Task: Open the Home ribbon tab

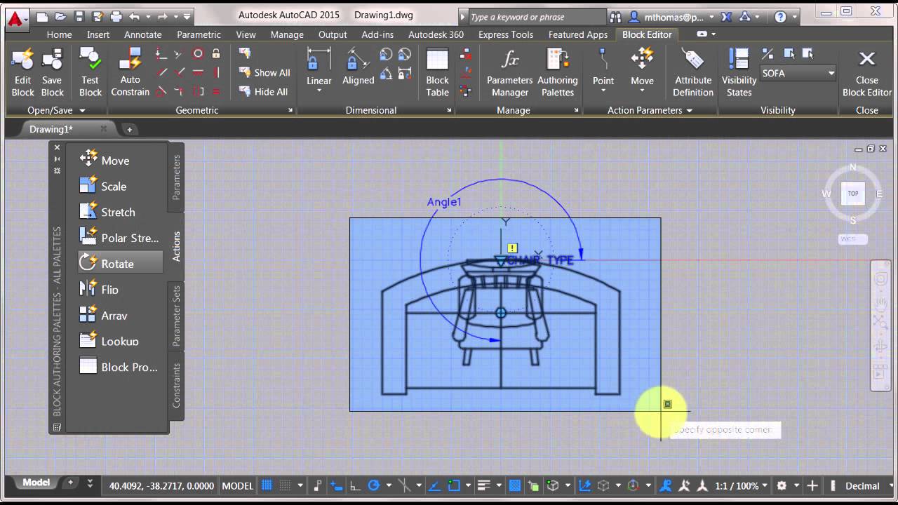Action: click(x=59, y=34)
